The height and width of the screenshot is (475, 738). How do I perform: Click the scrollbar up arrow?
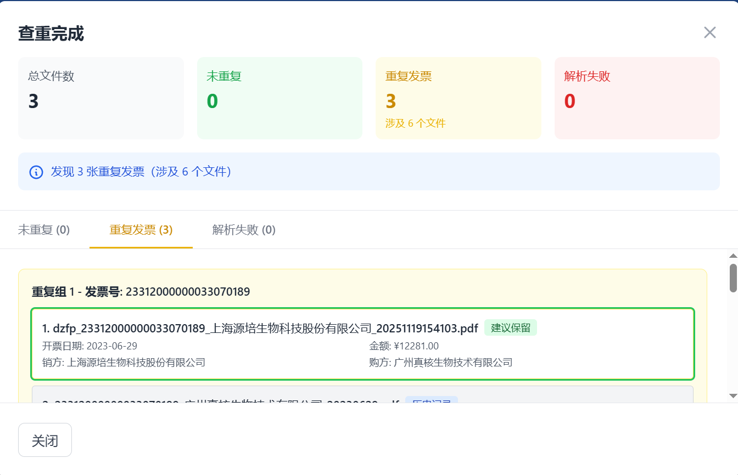coord(733,255)
